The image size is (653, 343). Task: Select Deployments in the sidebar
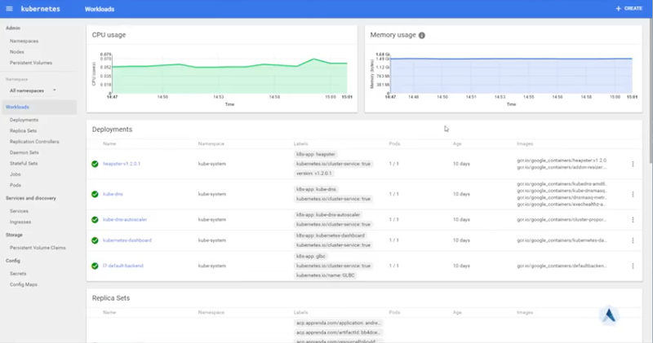[x=24, y=120]
